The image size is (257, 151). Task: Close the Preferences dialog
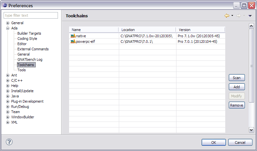click(x=251, y=6)
